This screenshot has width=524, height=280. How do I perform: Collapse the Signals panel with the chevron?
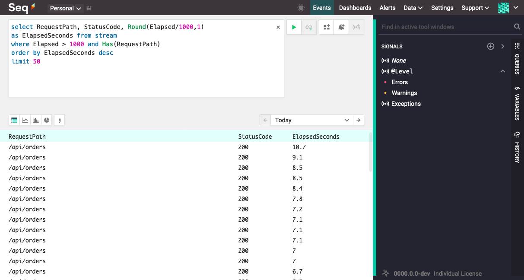[503, 46]
